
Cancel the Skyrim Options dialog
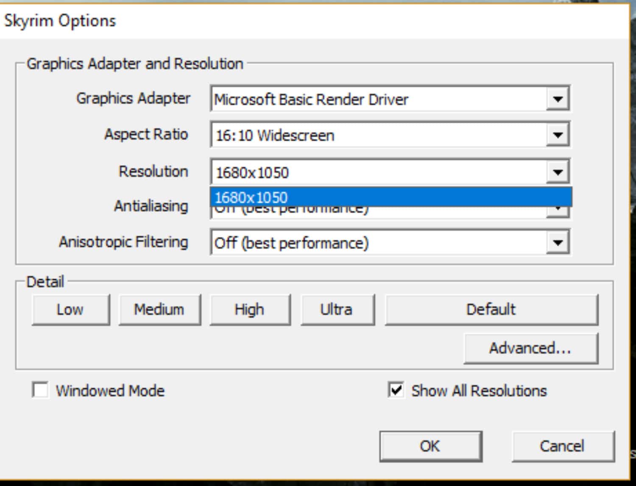pos(563,446)
